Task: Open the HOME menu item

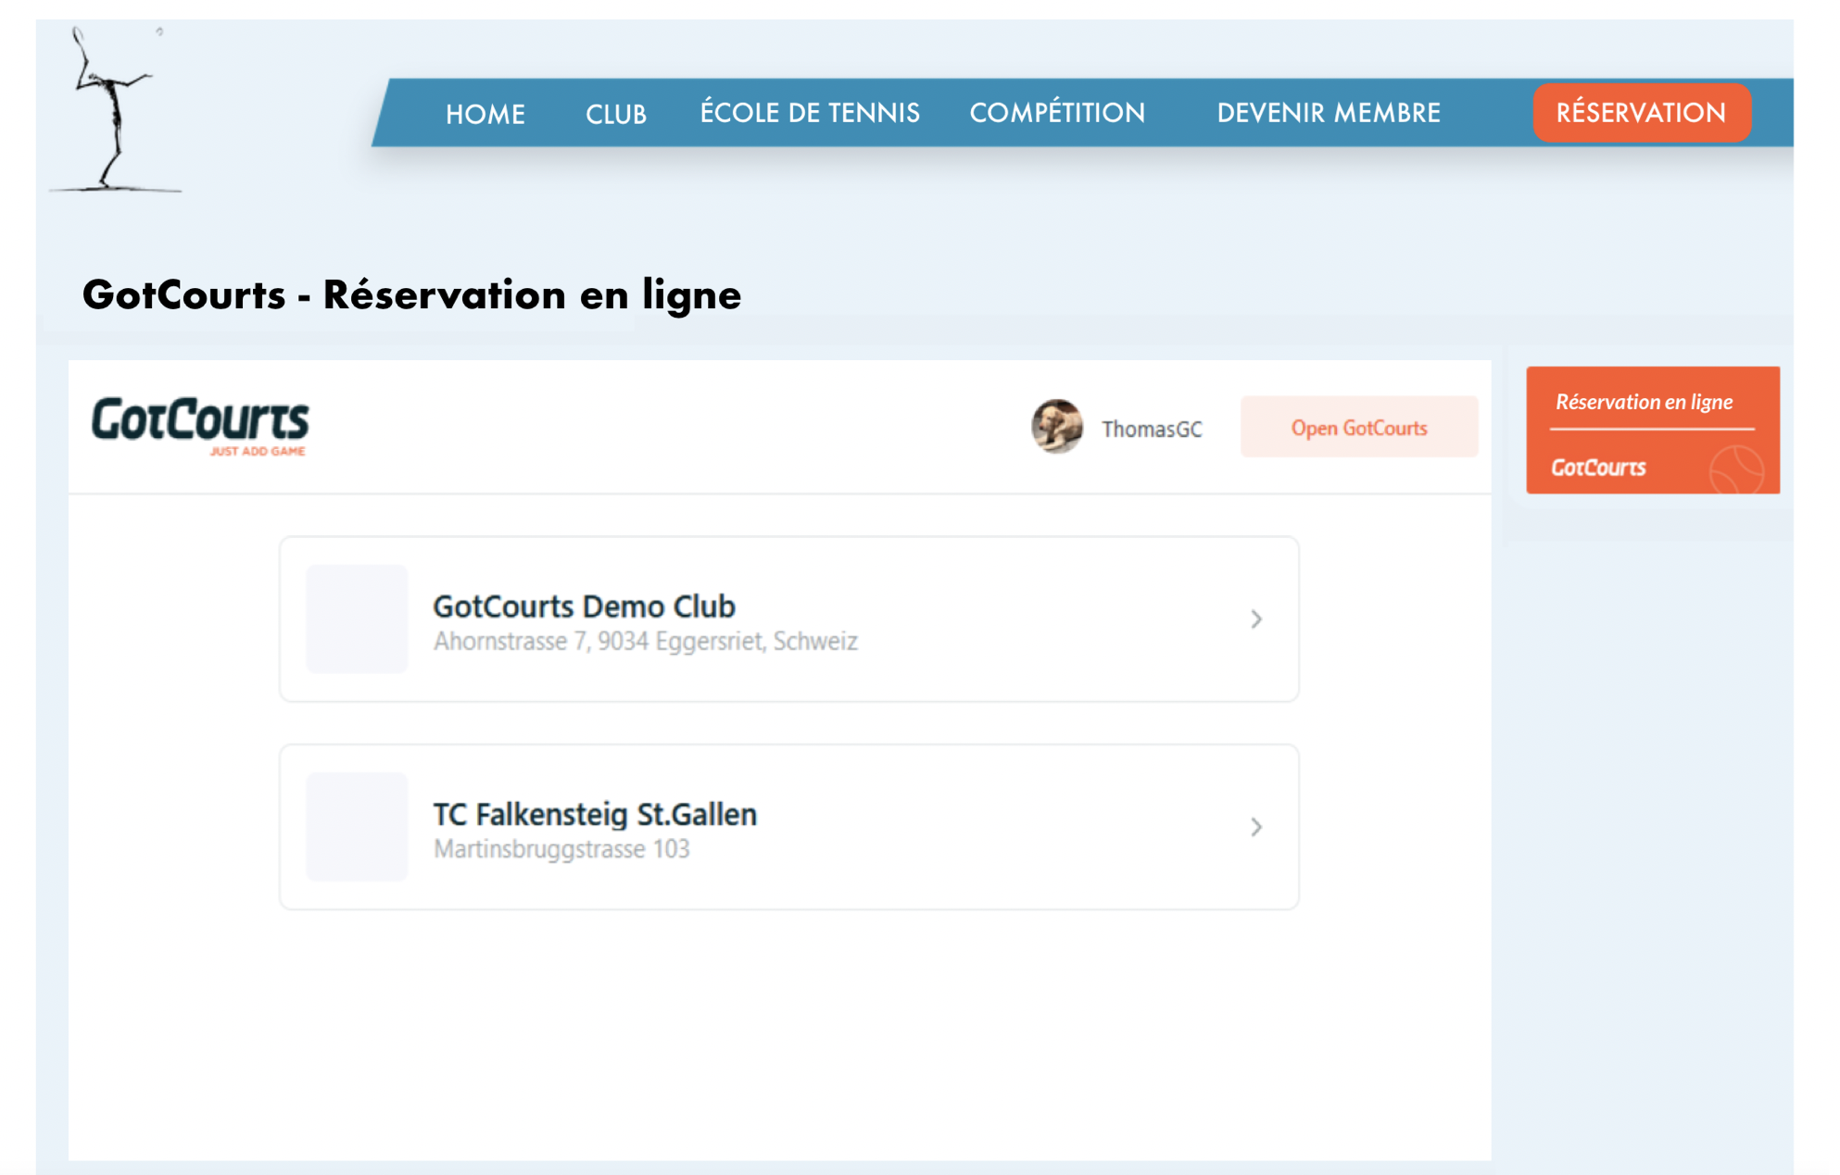Action: 485,114
